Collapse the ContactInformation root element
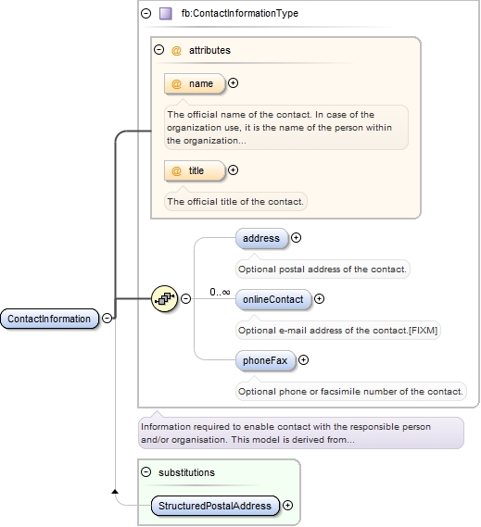The image size is (481, 527). click(107, 318)
